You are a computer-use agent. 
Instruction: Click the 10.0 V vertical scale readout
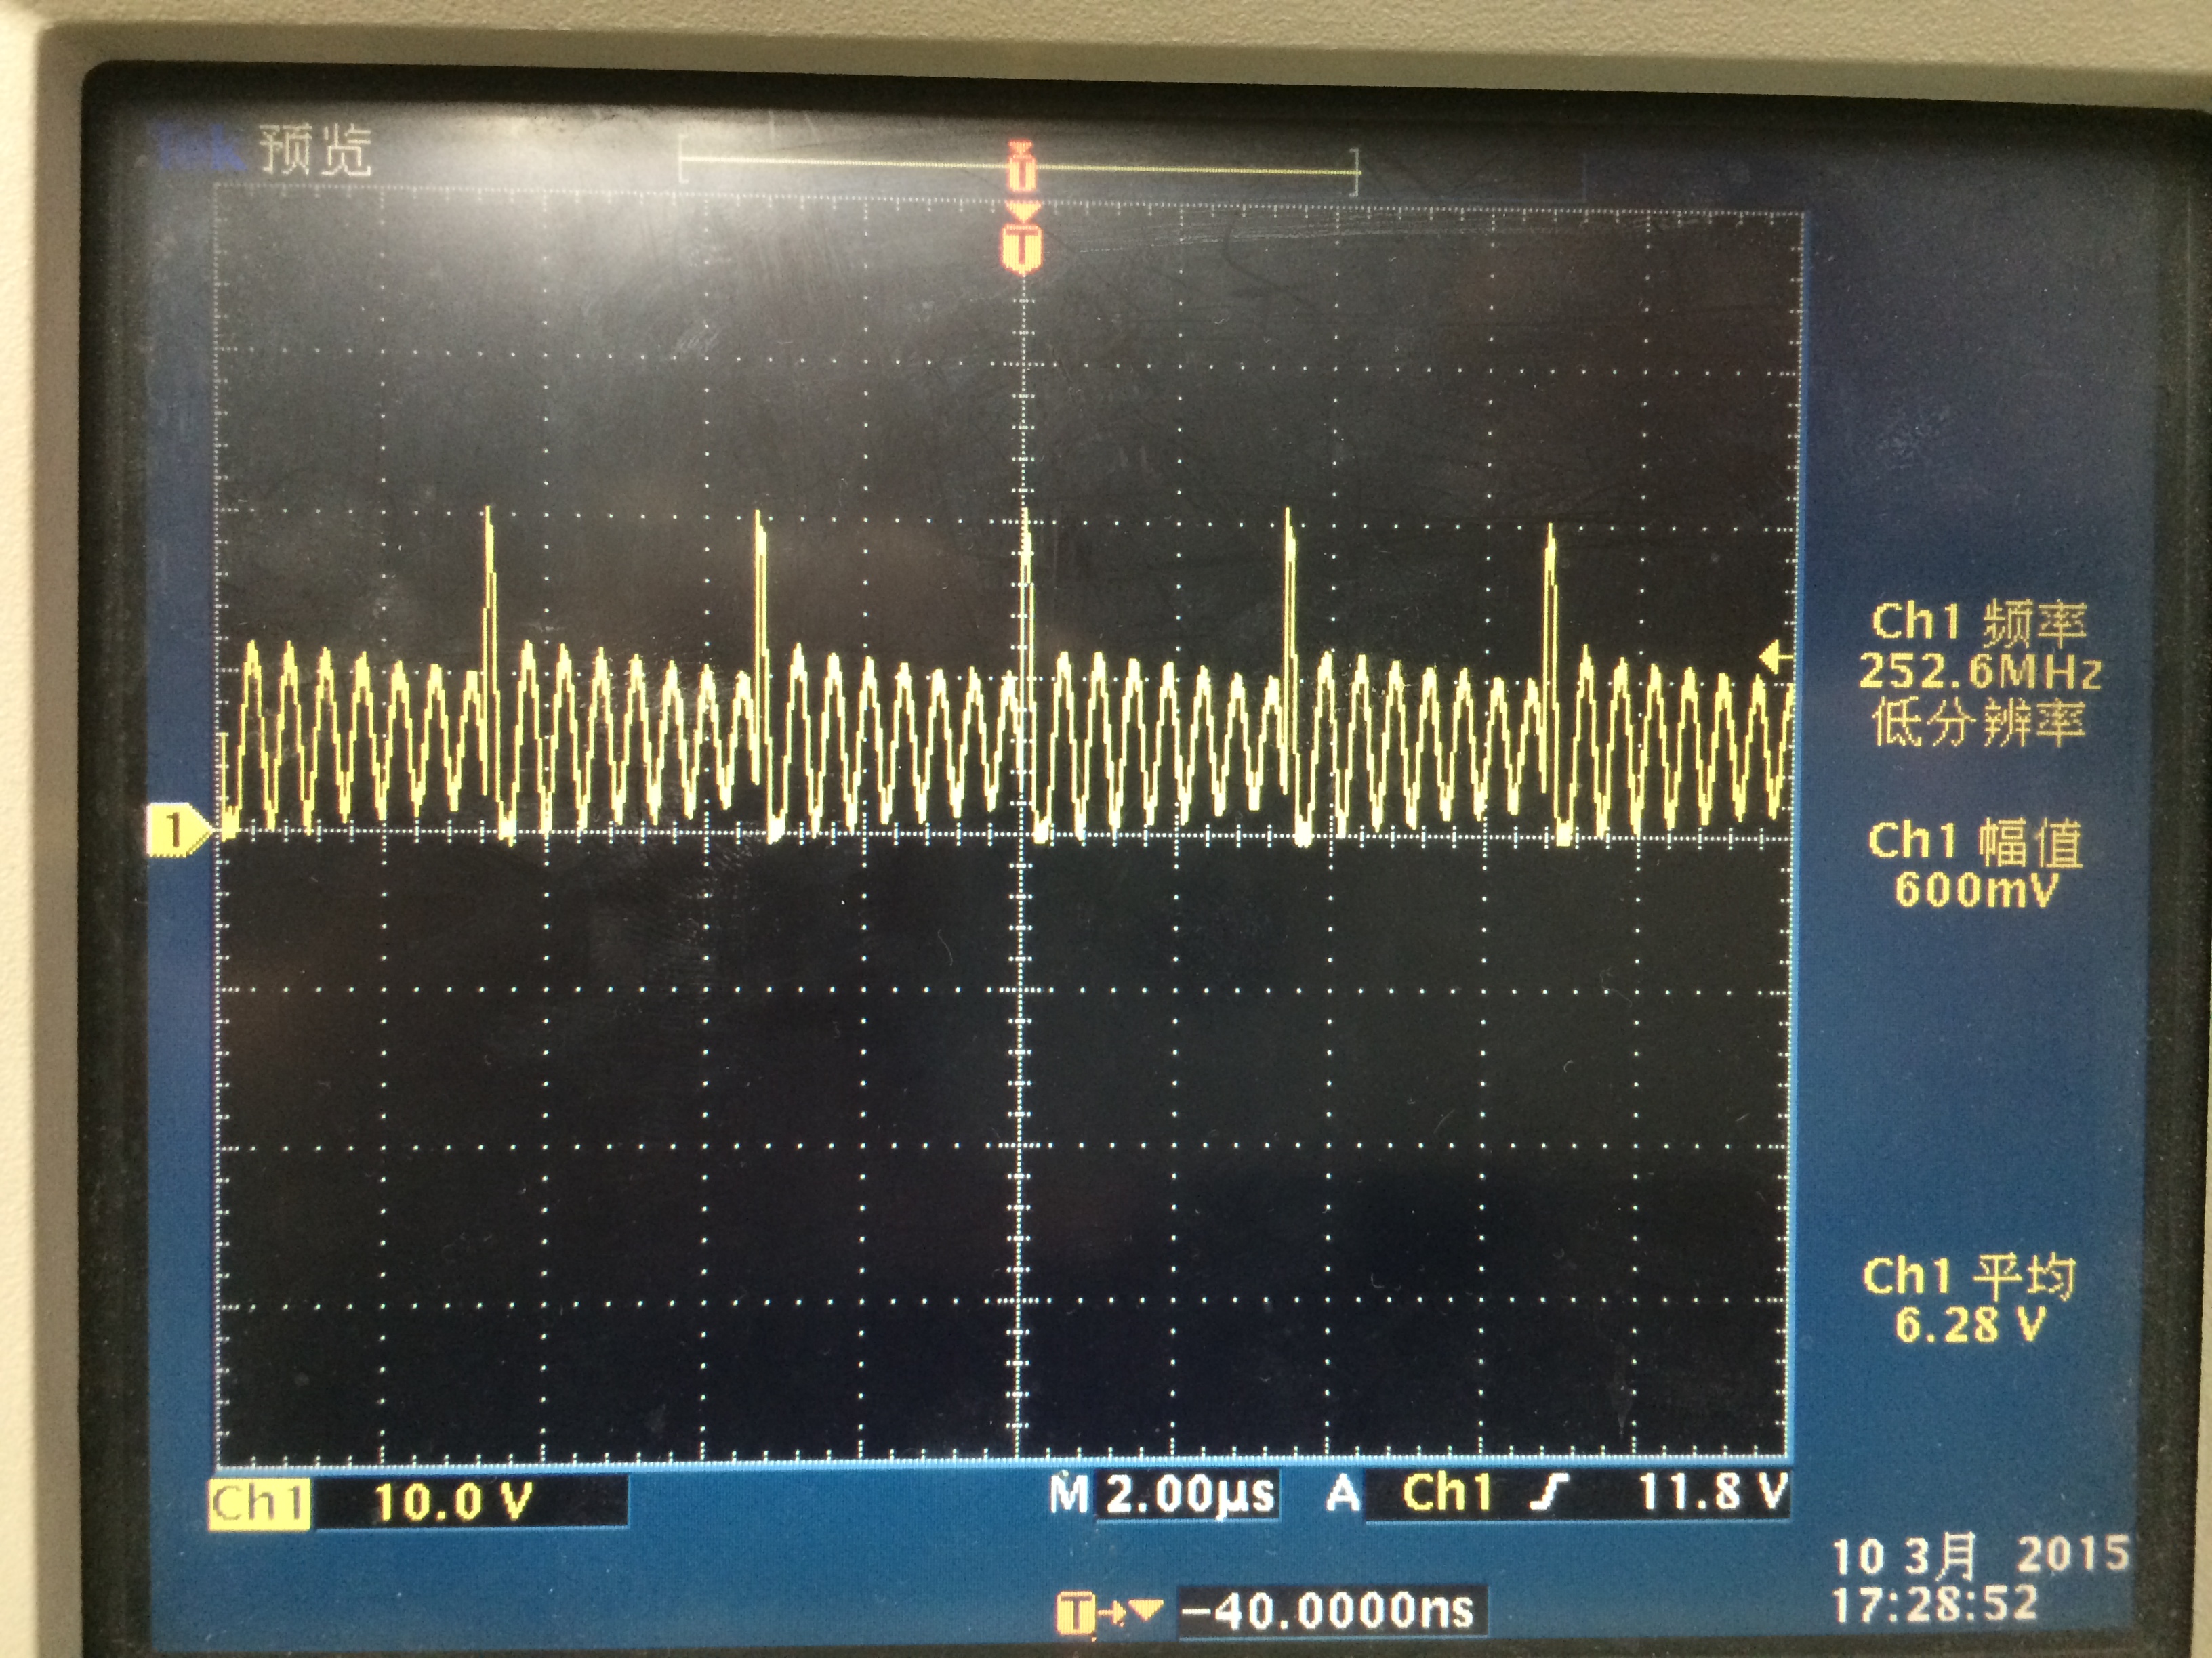[453, 1502]
